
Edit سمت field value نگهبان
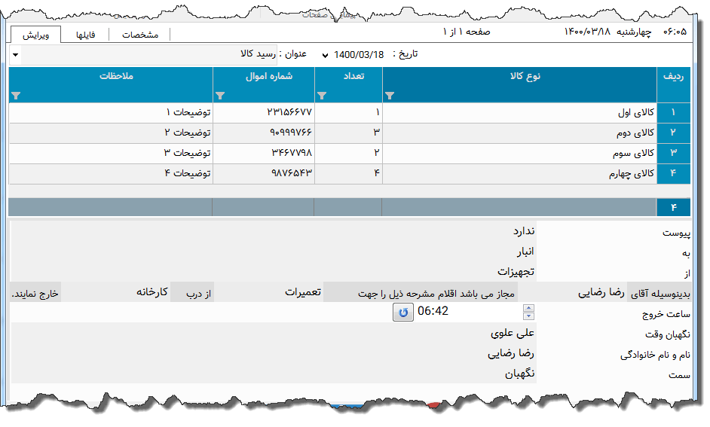pyautogui.click(x=273, y=374)
